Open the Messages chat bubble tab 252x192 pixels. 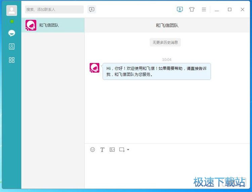click(x=12, y=33)
